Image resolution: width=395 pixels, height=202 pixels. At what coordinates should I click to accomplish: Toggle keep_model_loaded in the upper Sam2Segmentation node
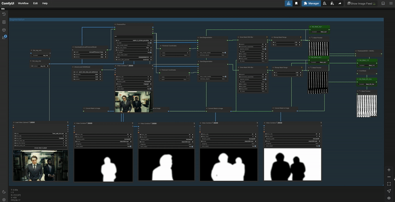[213, 53]
